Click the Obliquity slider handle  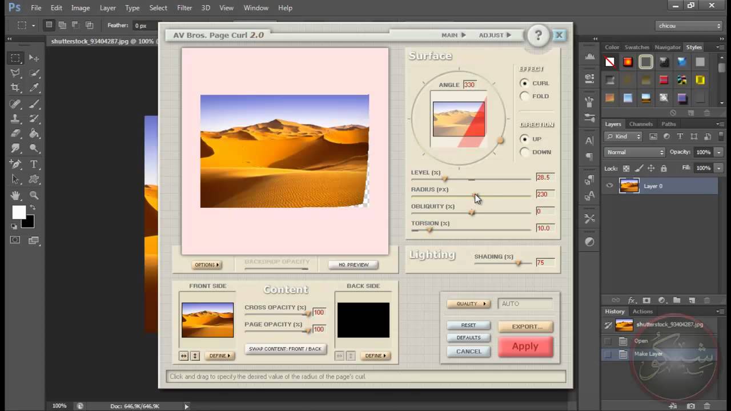pyautogui.click(x=472, y=212)
